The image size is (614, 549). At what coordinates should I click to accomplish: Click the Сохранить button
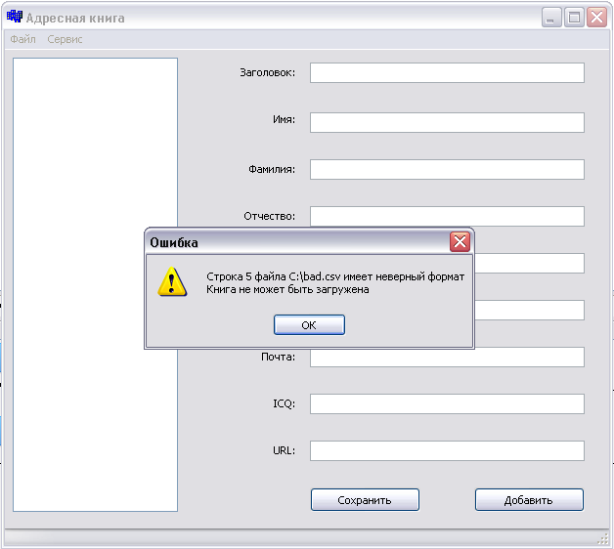pyautogui.click(x=365, y=500)
